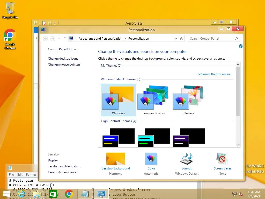The width and height of the screenshot is (265, 199).
Task: Click the network tray icon
Action: tap(234, 194)
